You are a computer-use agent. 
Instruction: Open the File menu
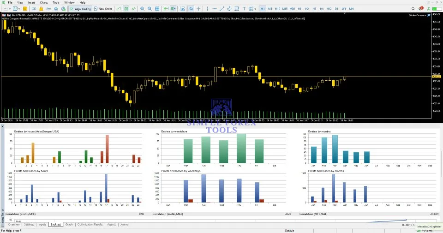tap(10, 3)
